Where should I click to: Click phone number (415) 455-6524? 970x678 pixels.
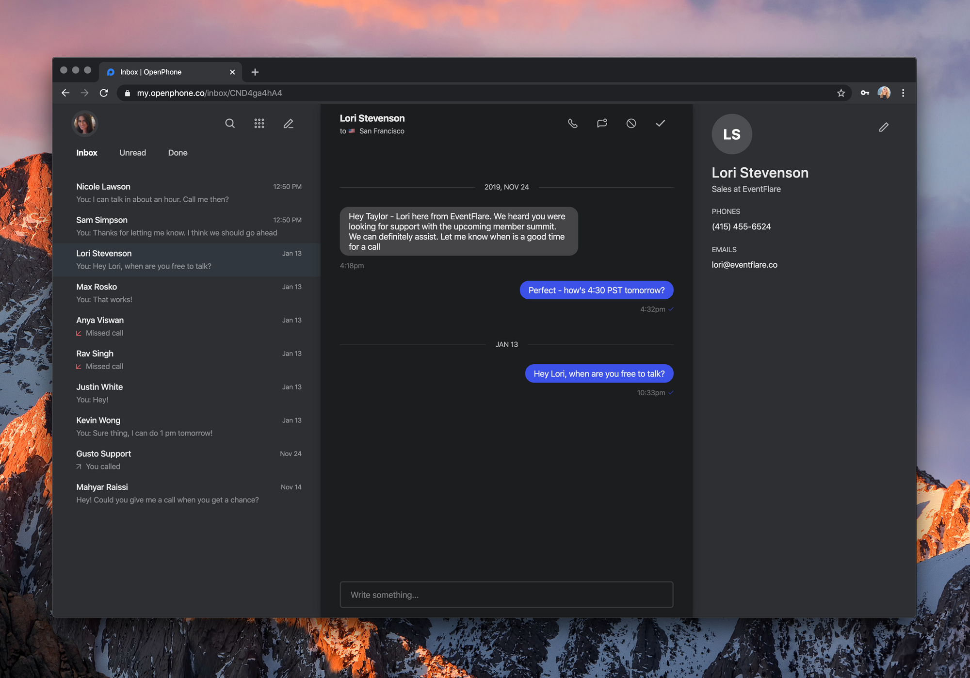741,226
